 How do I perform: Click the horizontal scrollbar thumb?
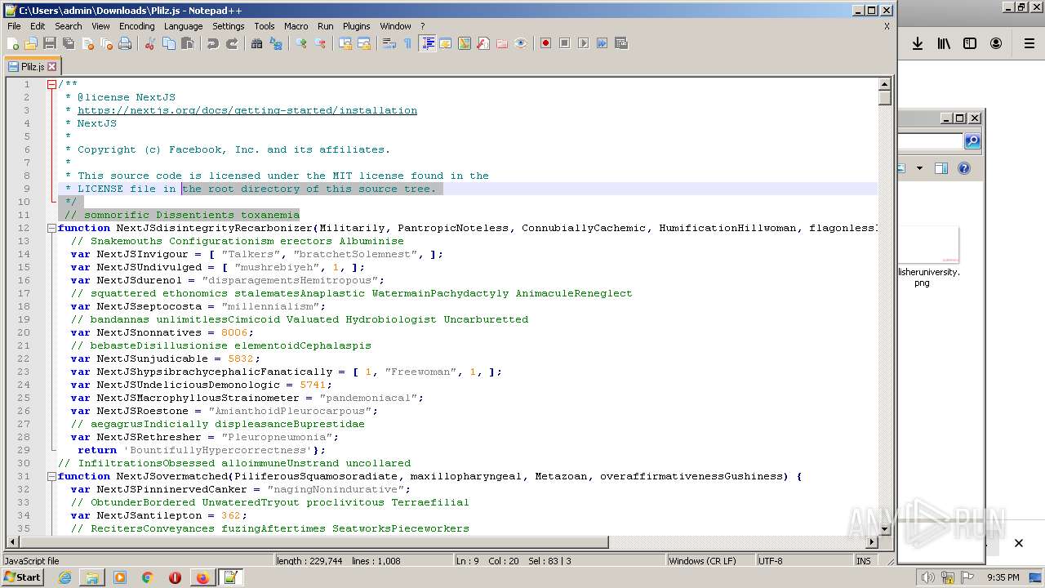[313, 541]
